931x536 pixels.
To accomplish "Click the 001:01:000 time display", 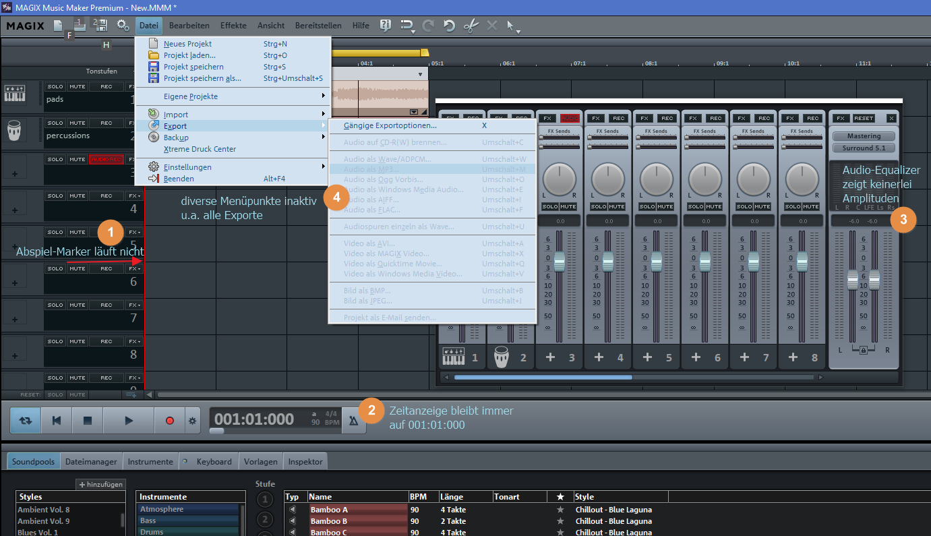I will click(253, 419).
